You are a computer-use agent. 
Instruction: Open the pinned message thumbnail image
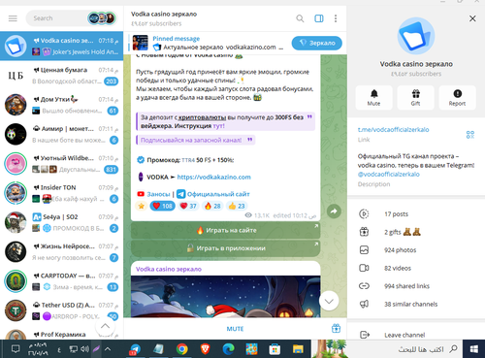coord(141,43)
